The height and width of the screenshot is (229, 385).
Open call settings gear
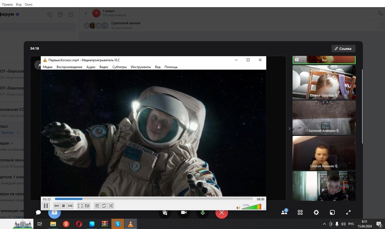(x=316, y=212)
